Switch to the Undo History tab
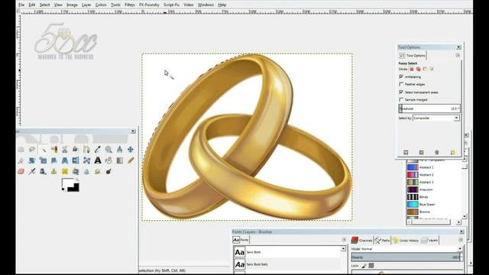This screenshot has width=489, height=275. point(406,240)
